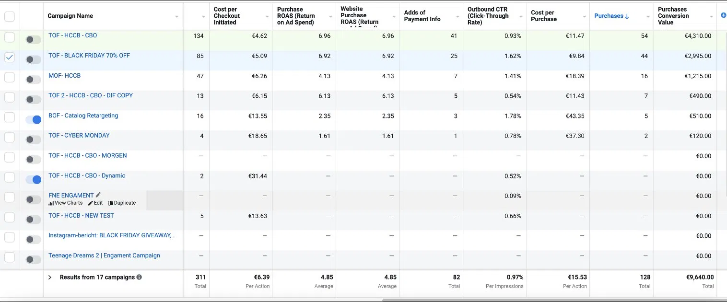The height and width of the screenshot is (302, 727).
Task: Turn off BOF - Catalog Retargeting toggle
Action: click(x=33, y=119)
